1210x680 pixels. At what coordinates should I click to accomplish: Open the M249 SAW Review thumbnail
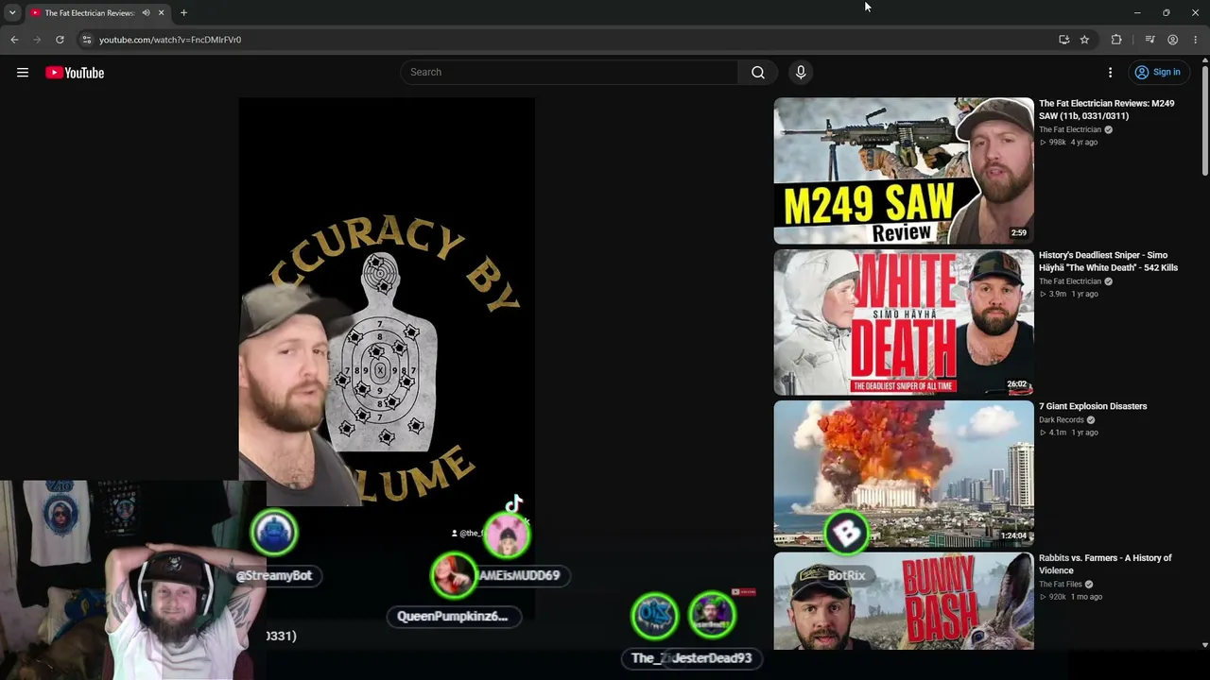[x=904, y=171]
